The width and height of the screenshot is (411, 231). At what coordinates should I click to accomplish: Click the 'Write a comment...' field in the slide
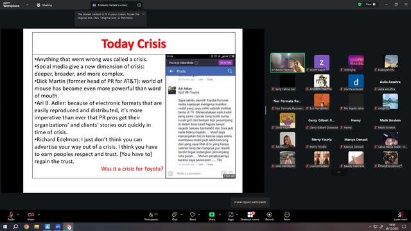pos(189,174)
